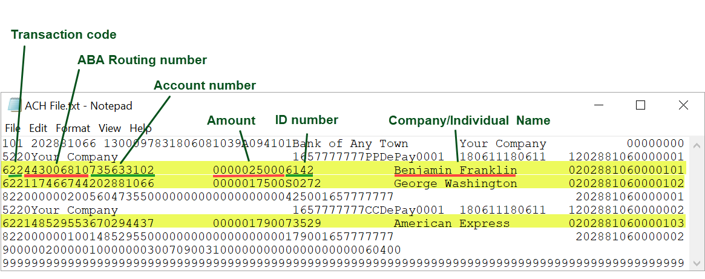Click the control line starting 82200000020056
This screenshot has height=279, width=705.
click(x=344, y=197)
